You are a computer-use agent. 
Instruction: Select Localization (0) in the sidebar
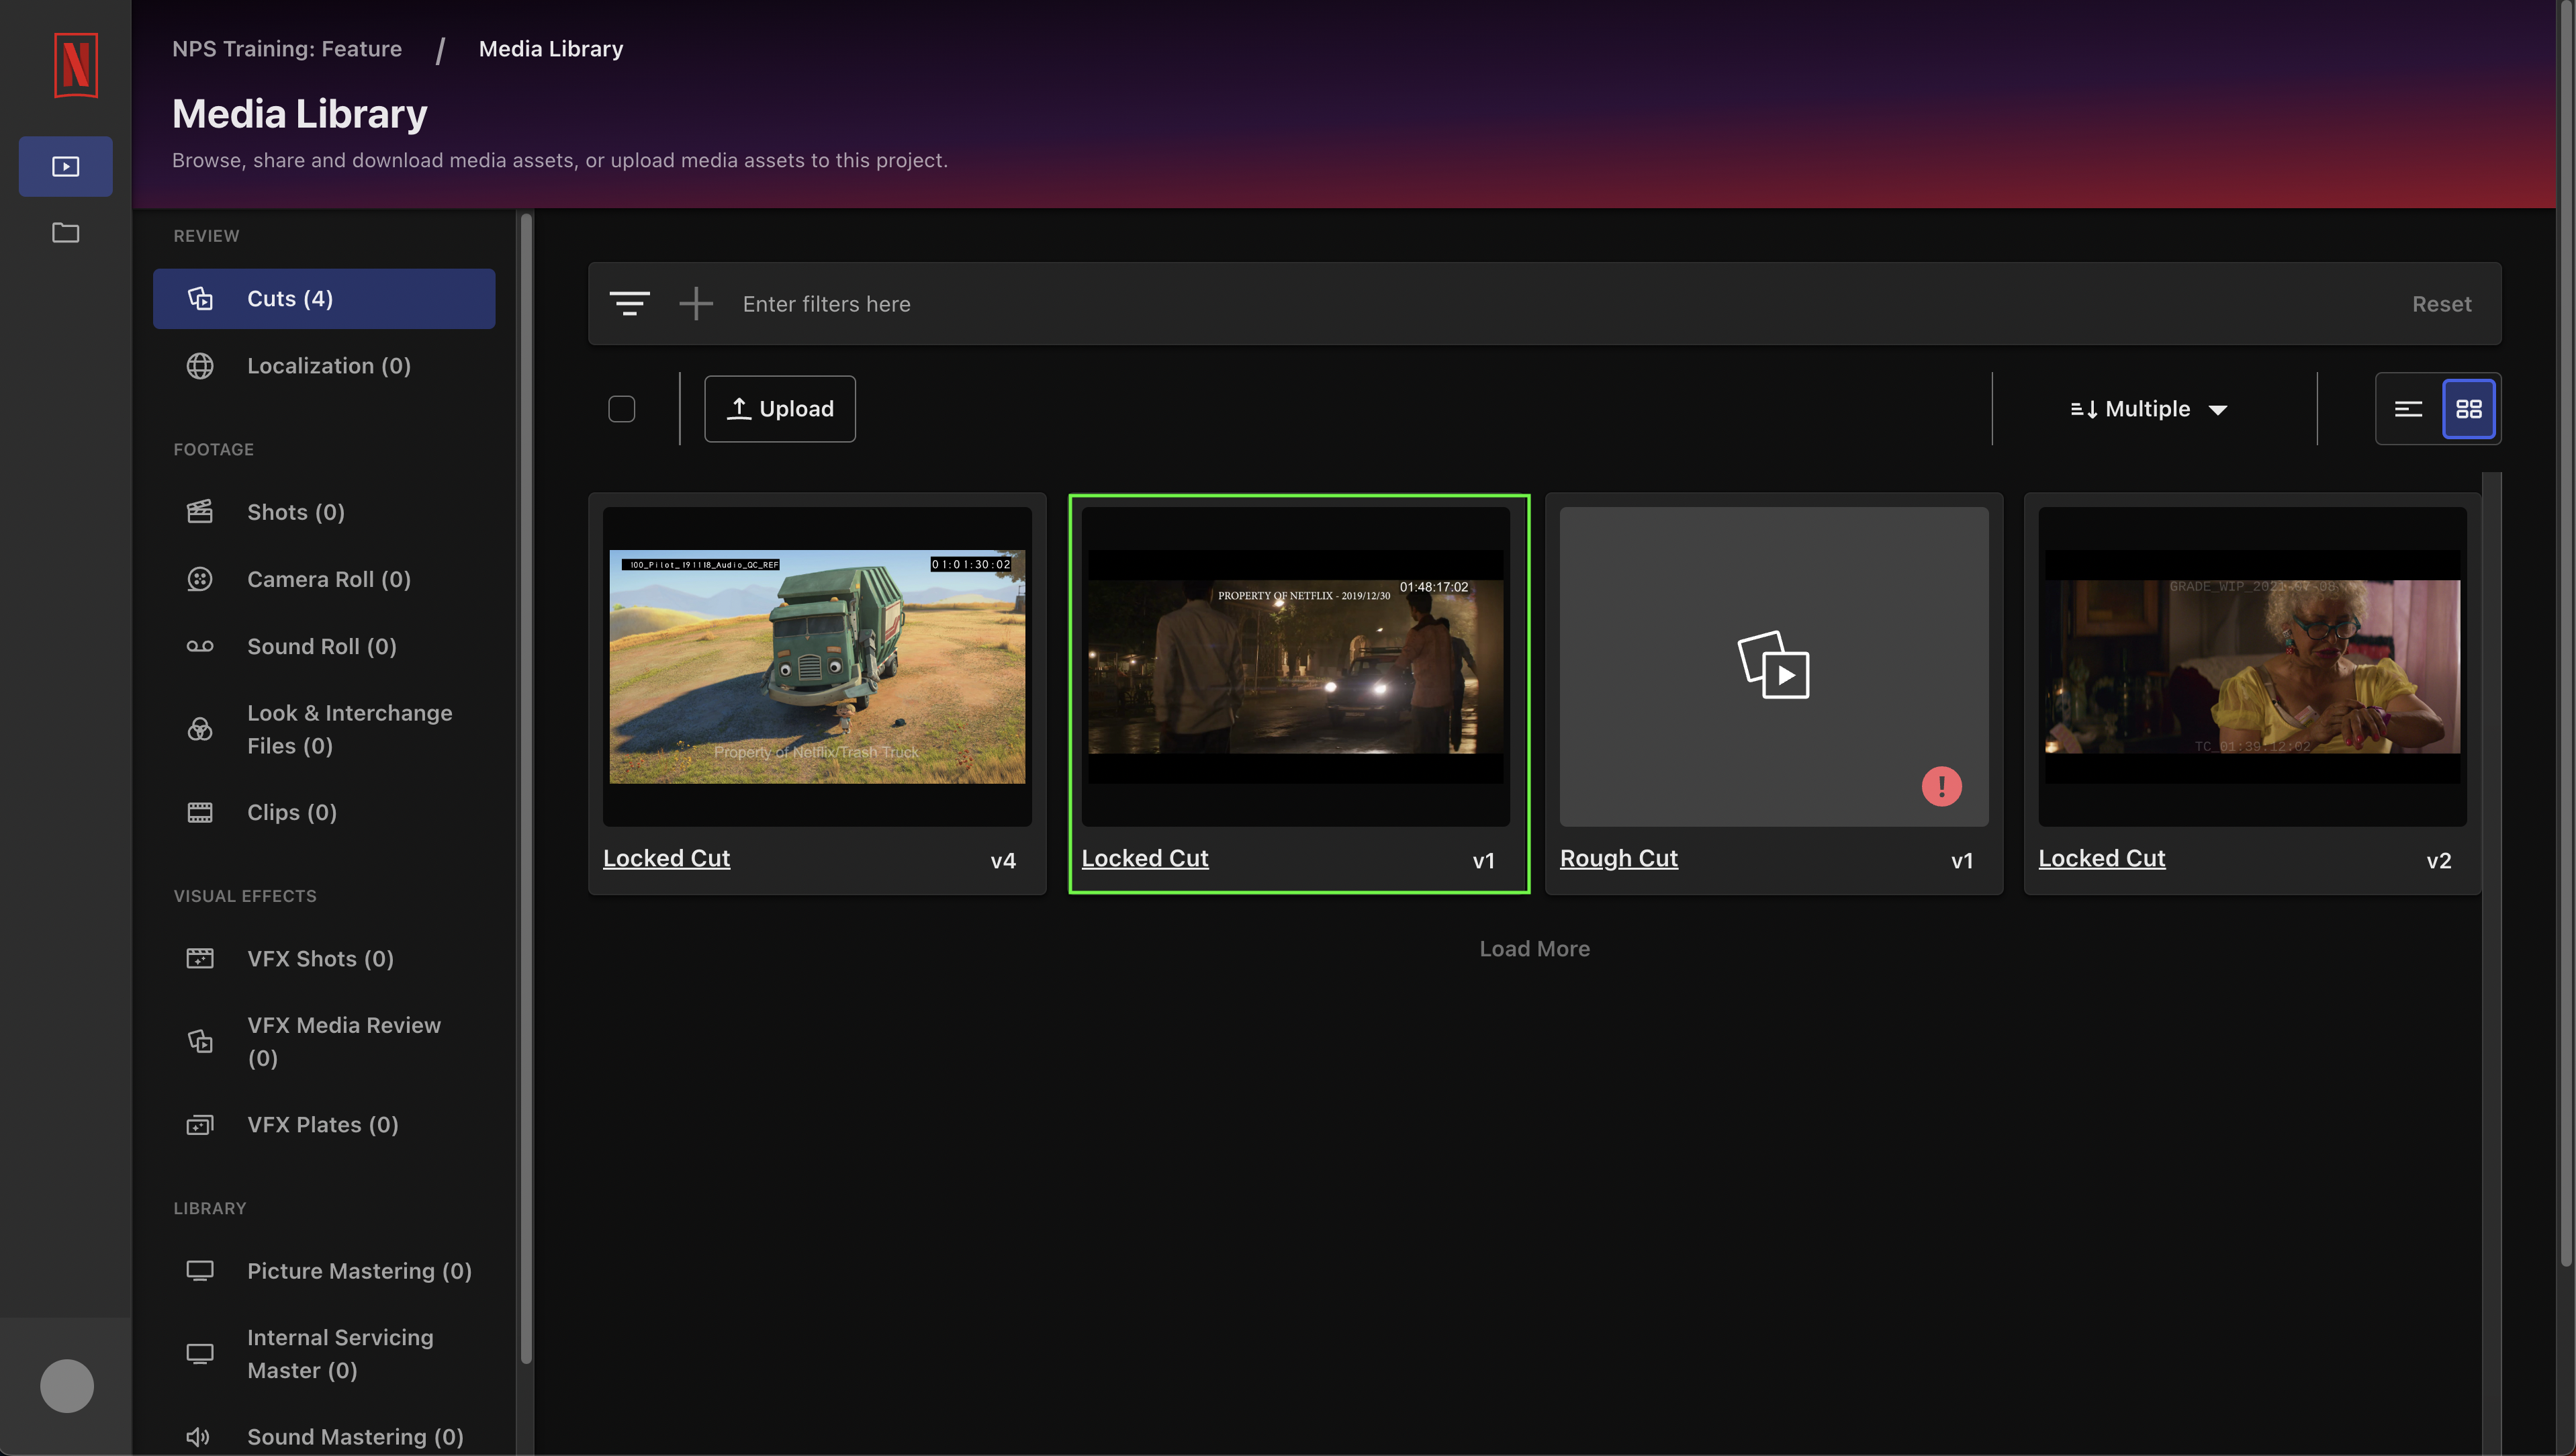(x=324, y=366)
